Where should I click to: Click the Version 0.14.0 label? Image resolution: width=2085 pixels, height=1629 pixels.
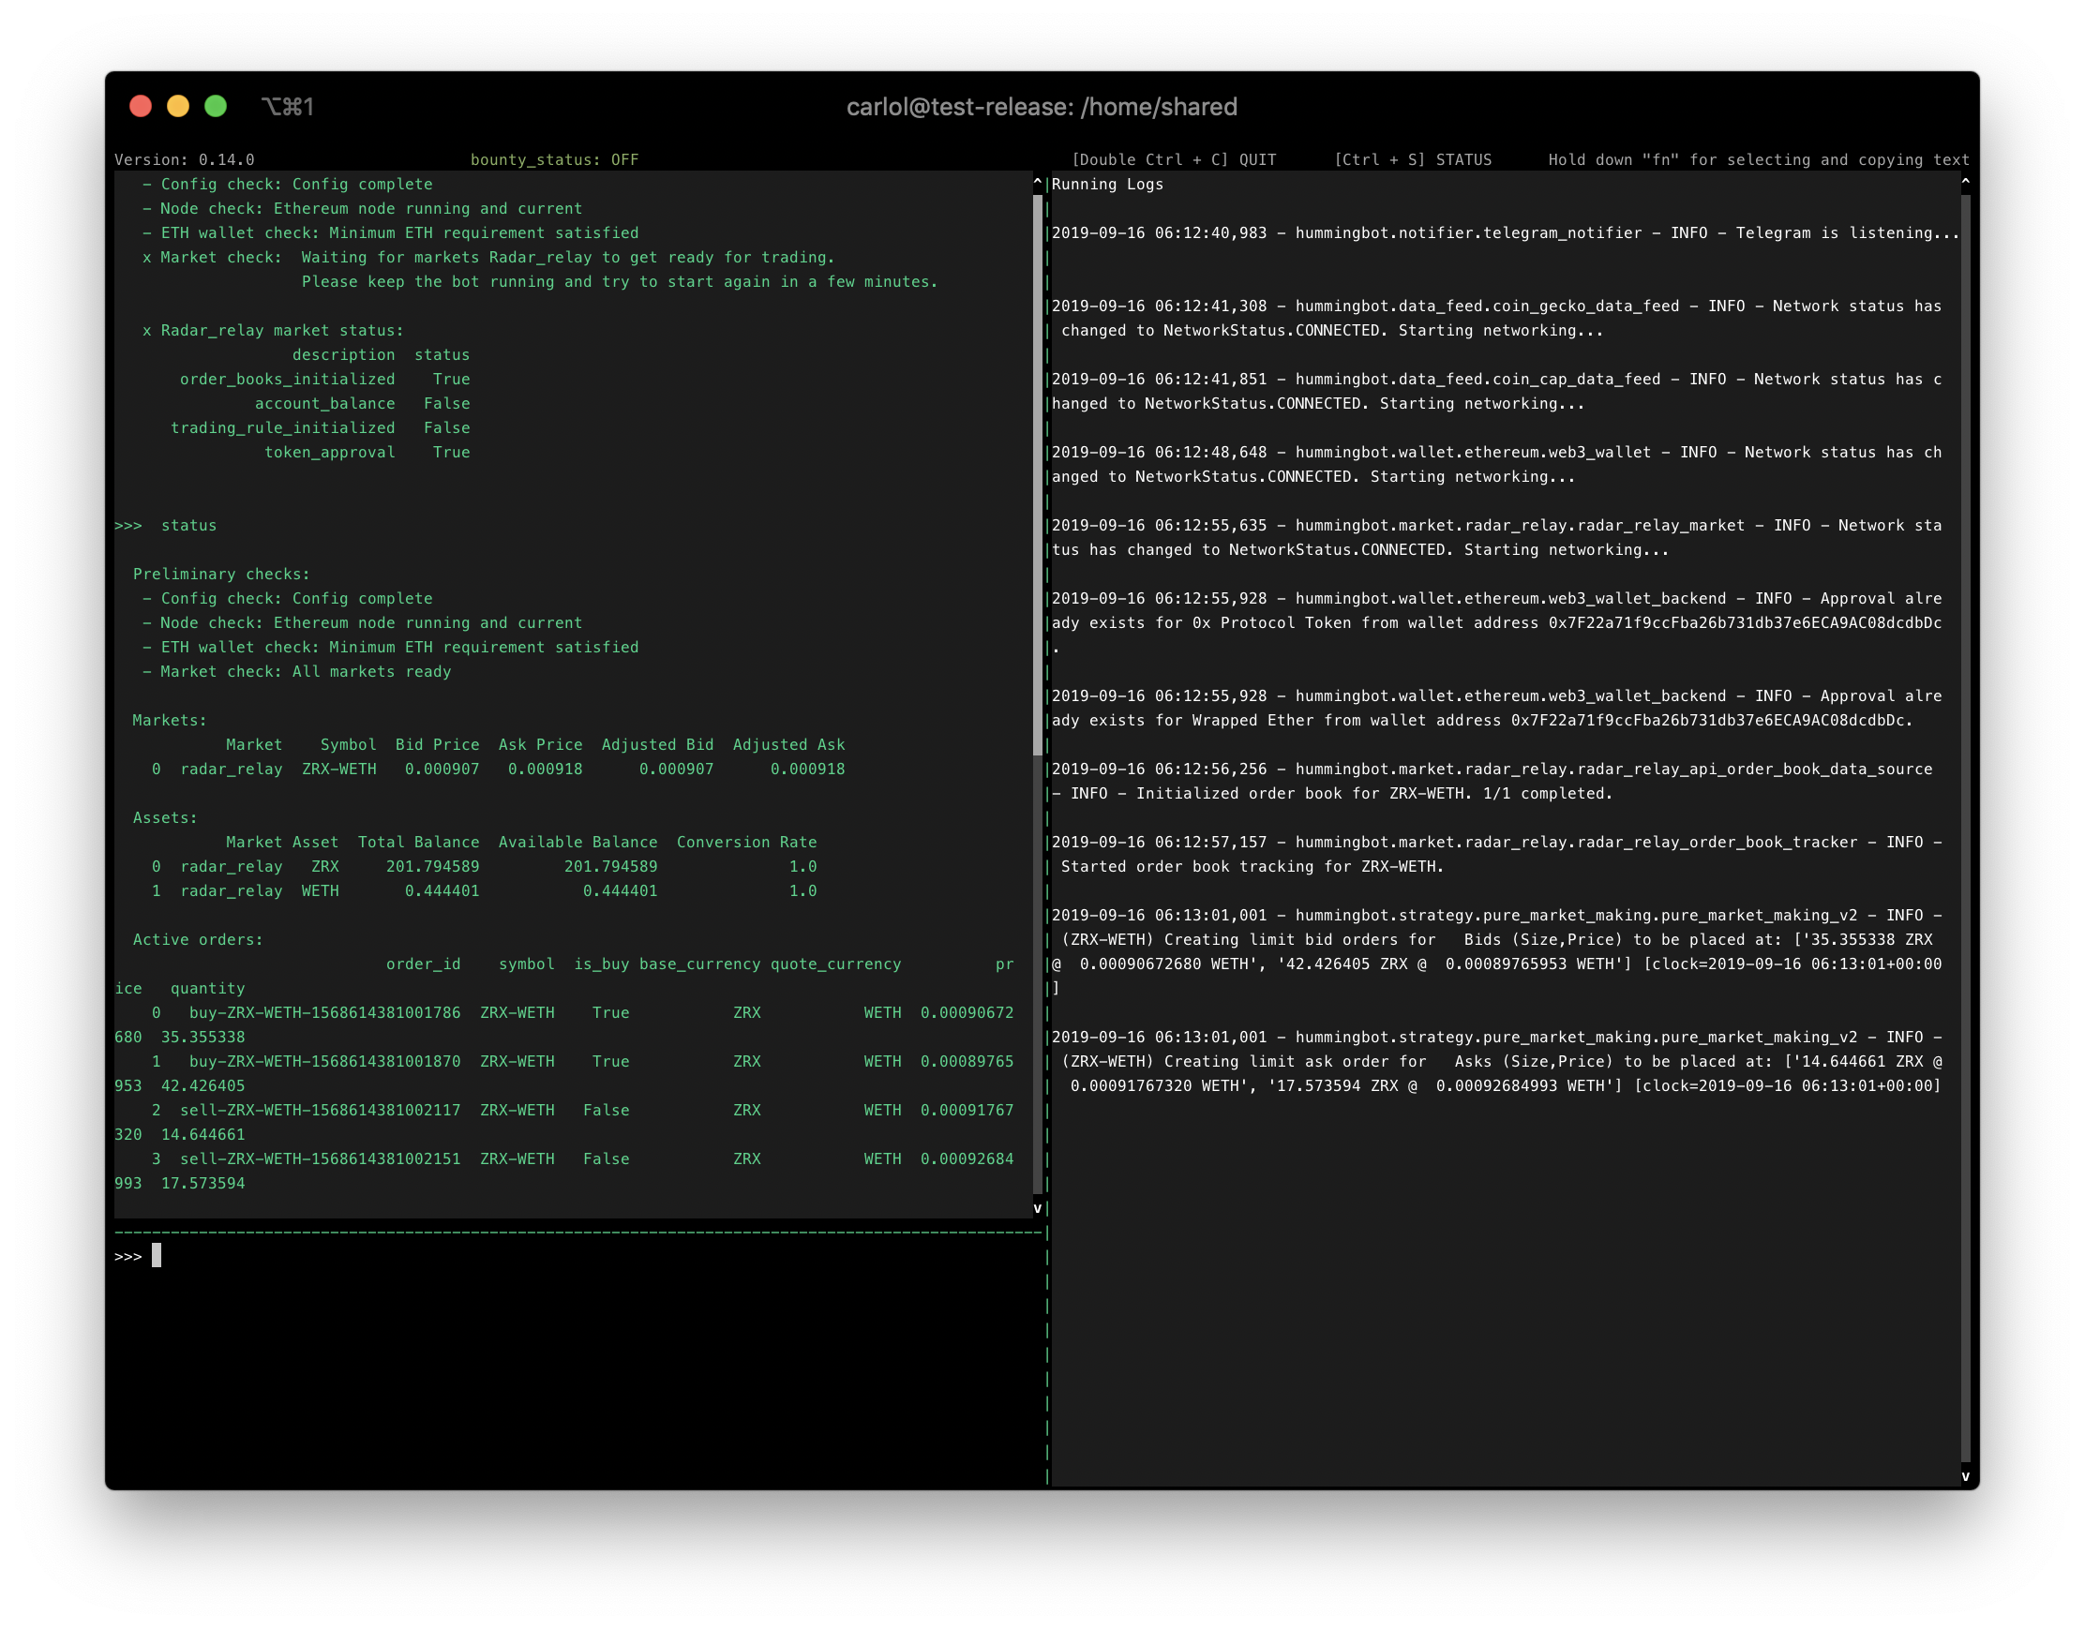pos(185,159)
